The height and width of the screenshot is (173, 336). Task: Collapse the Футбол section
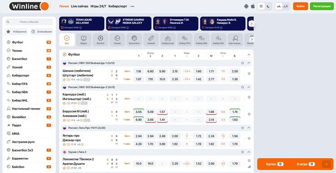tap(249, 55)
